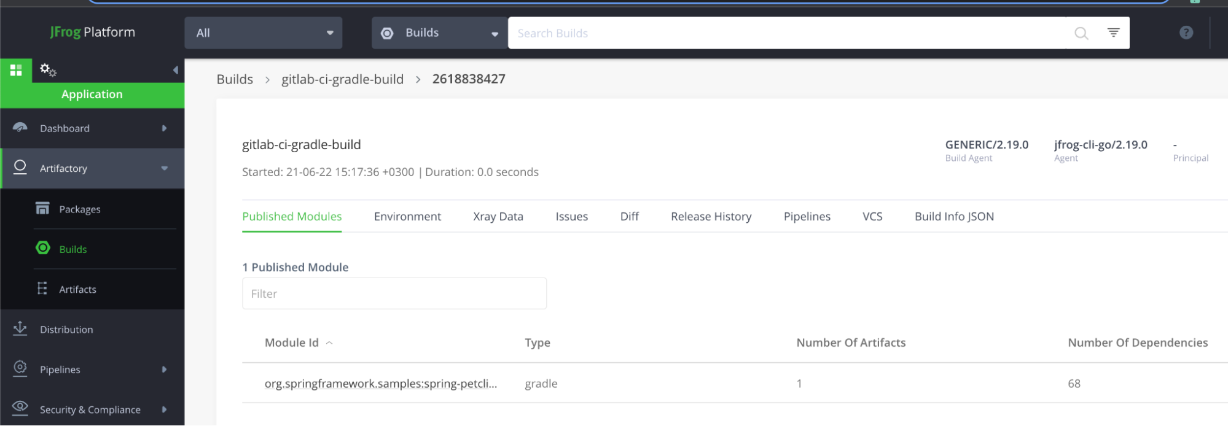1228x426 pixels.
Task: Open the search filter options icon
Action: (1113, 33)
